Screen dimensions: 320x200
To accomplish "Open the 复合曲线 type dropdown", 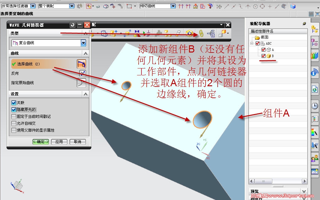I will point(83,43).
